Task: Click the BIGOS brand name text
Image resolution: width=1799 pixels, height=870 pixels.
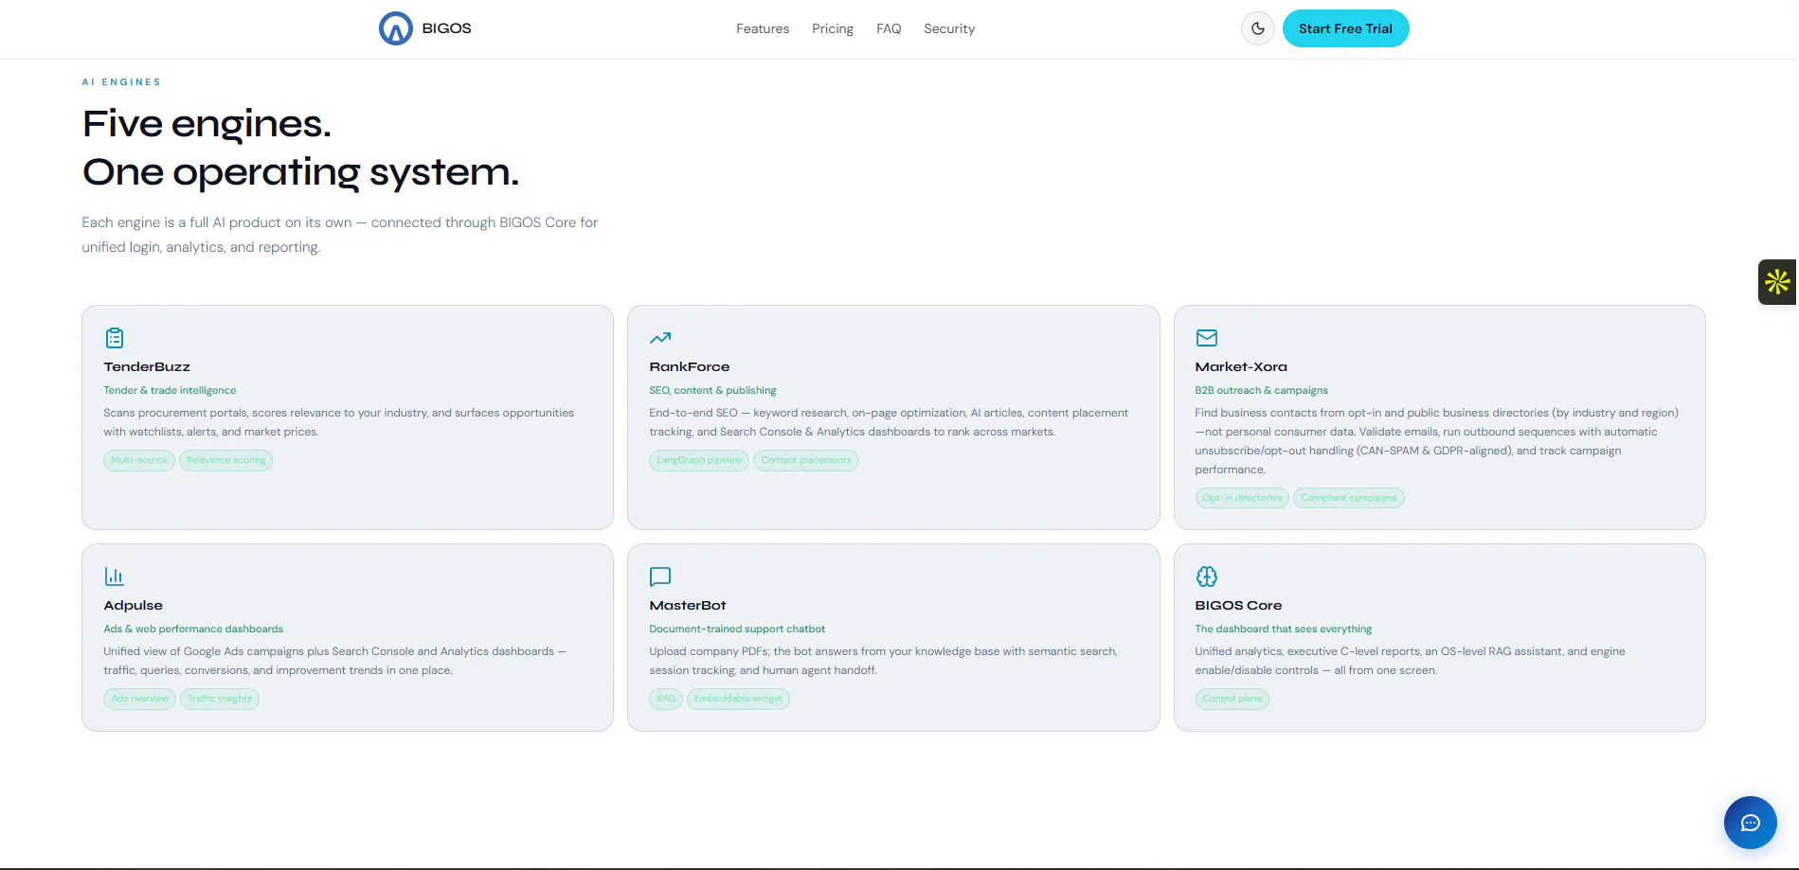Action: tap(446, 28)
